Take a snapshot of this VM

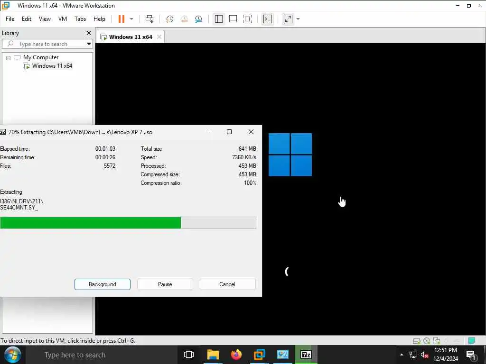(169, 19)
